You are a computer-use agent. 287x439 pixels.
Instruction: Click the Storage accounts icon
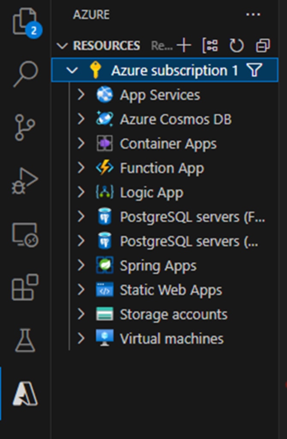coord(105,314)
